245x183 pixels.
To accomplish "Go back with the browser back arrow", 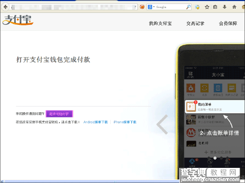I will point(5,7).
